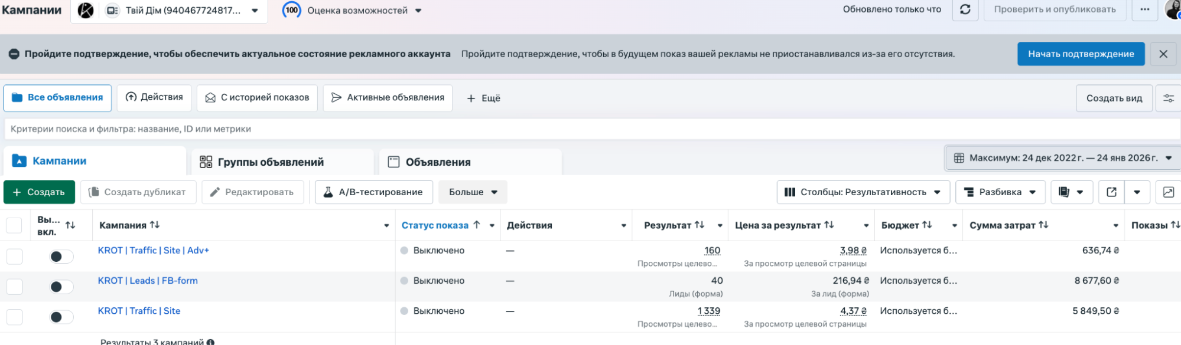The height and width of the screenshot is (345, 1181).
Task: Click the export/share report icon
Action: click(x=1111, y=192)
